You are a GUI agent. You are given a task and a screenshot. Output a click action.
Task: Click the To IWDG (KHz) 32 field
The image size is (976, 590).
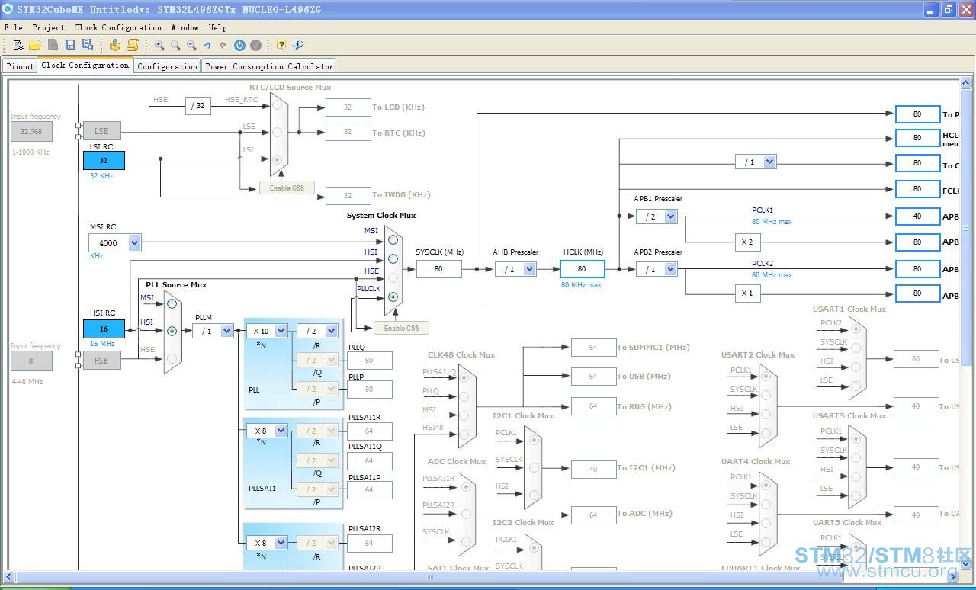coord(348,195)
